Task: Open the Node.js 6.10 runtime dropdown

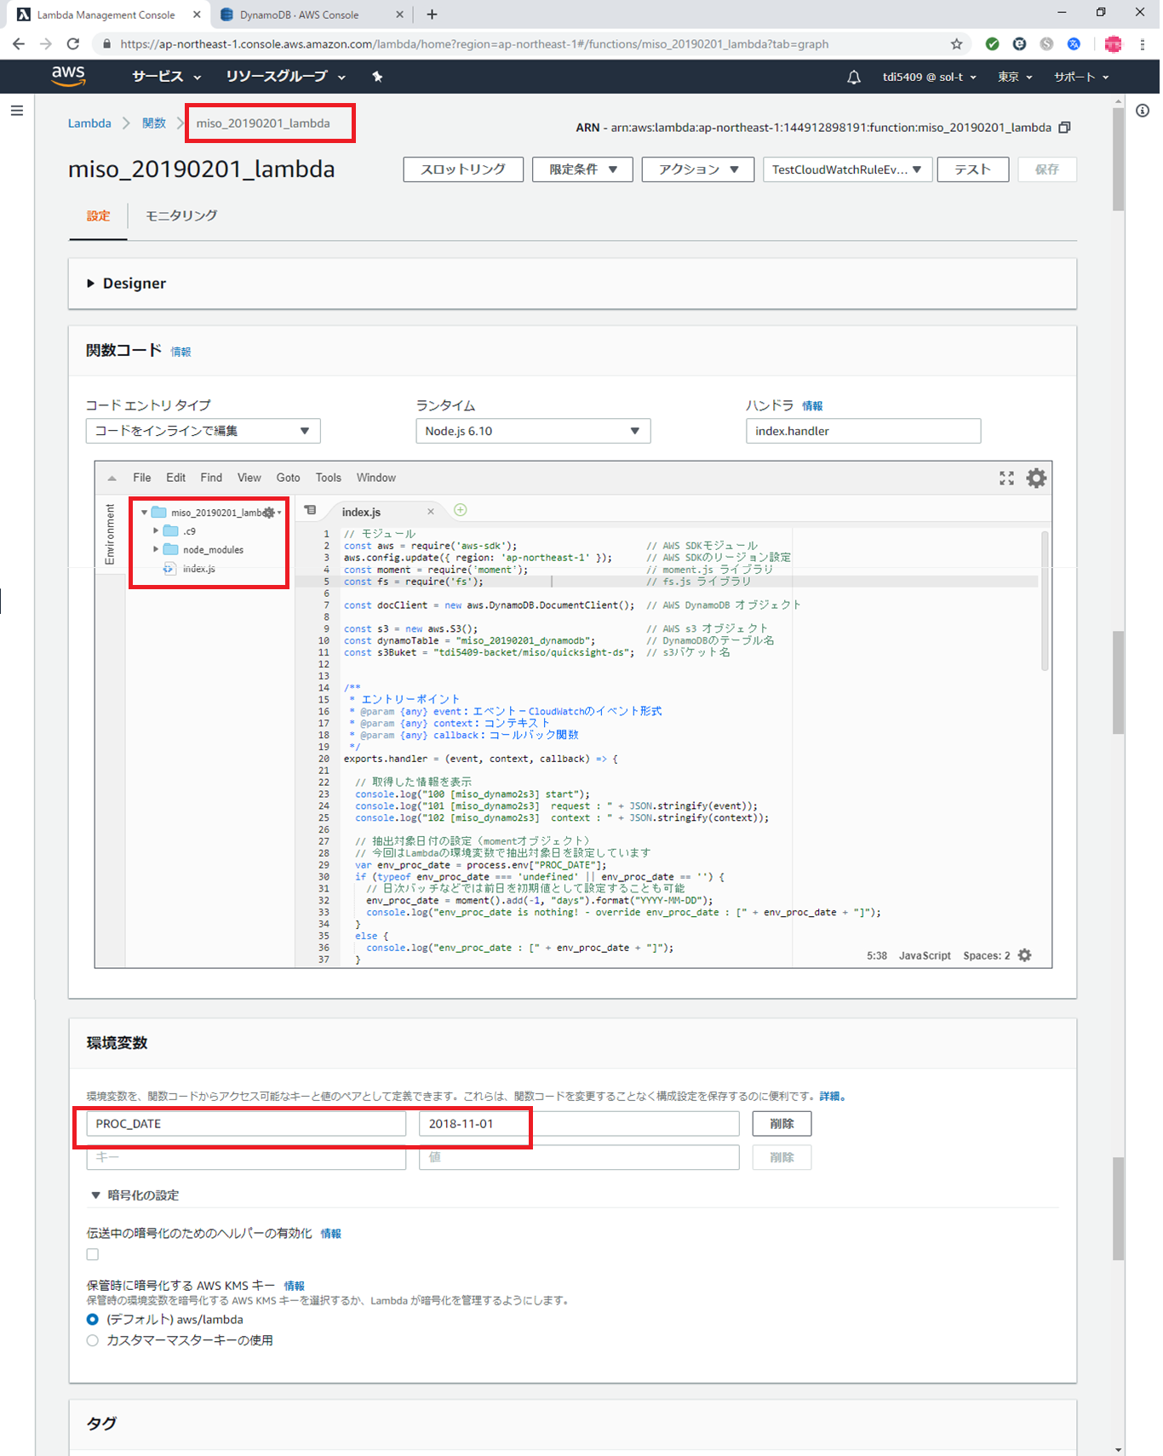Action: [532, 431]
